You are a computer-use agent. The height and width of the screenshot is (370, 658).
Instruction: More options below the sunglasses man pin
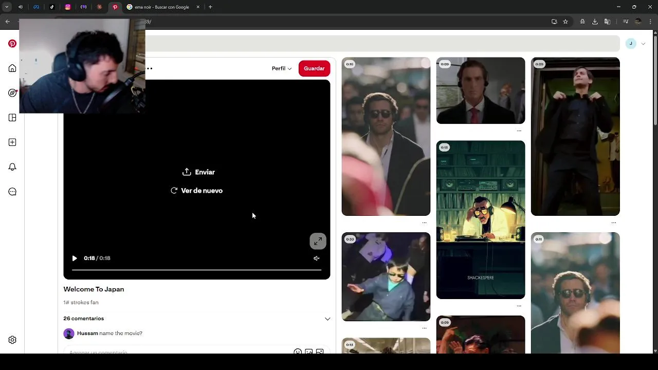pos(424,223)
